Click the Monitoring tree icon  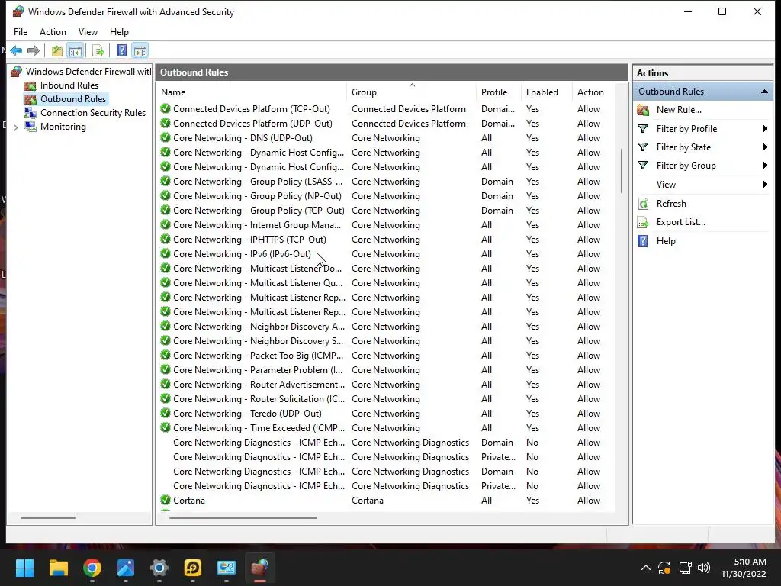[31, 127]
